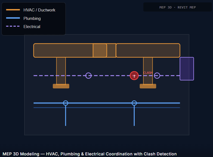The image size is (213, 157).
Task: Click the red CLASH label text
Action: [148, 73]
